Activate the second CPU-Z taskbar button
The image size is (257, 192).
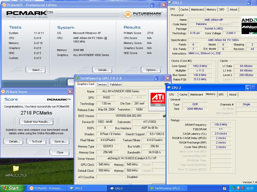click(x=127, y=188)
